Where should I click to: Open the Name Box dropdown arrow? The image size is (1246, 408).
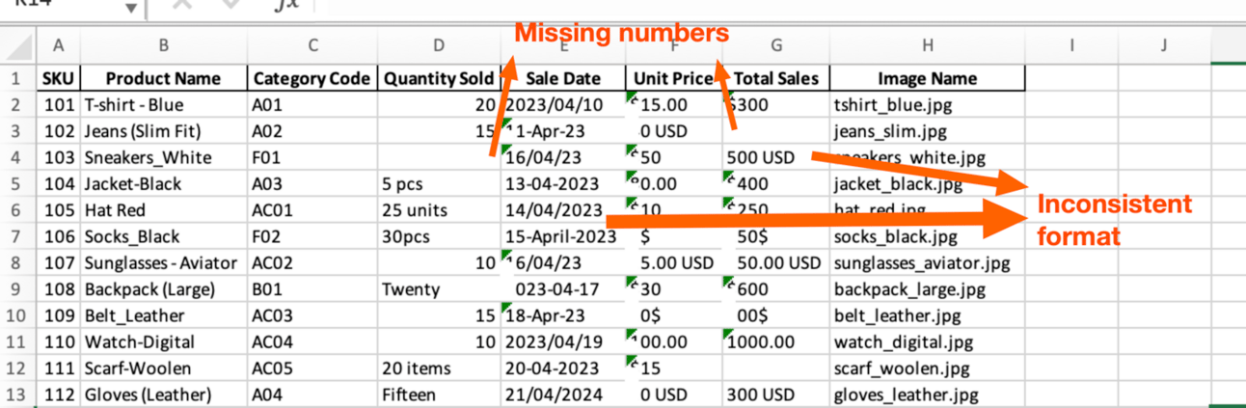131,8
